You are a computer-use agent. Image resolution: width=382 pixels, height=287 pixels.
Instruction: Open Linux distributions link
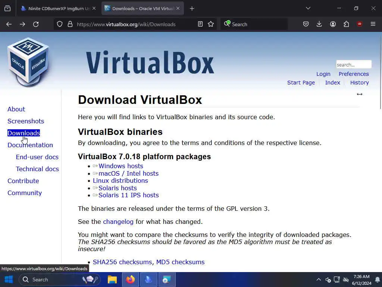click(120, 180)
